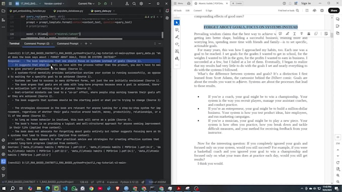Click the Create button in Acrobat
This screenshot has width=342, height=192.
coord(237,4)
